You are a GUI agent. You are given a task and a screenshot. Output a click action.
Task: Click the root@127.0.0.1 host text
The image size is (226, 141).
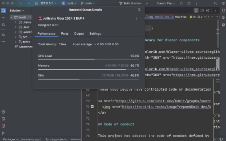click(x=48, y=25)
